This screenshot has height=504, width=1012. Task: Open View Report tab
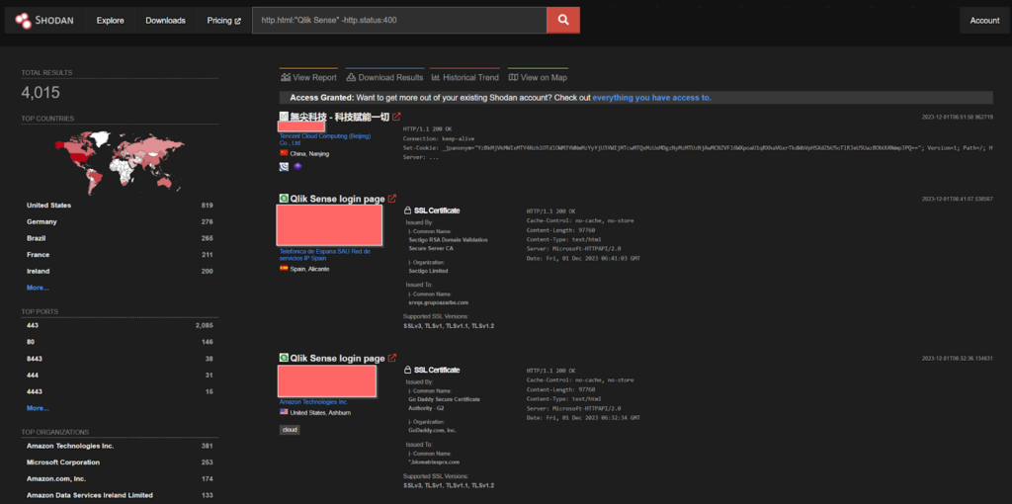click(308, 77)
